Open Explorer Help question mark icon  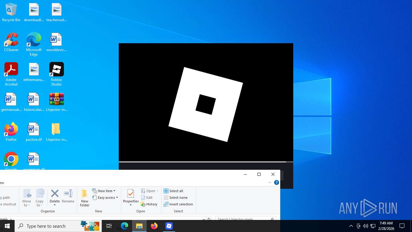tap(276, 182)
